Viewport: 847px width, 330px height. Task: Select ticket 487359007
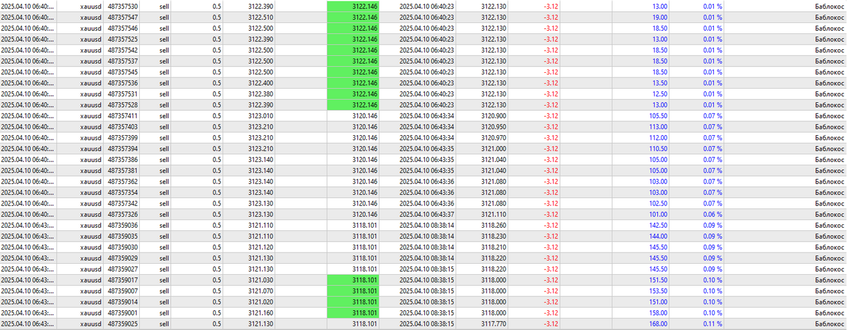(x=123, y=291)
